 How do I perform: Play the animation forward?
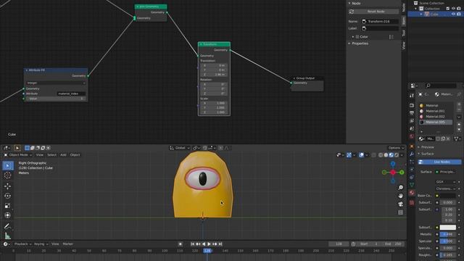[210, 244]
